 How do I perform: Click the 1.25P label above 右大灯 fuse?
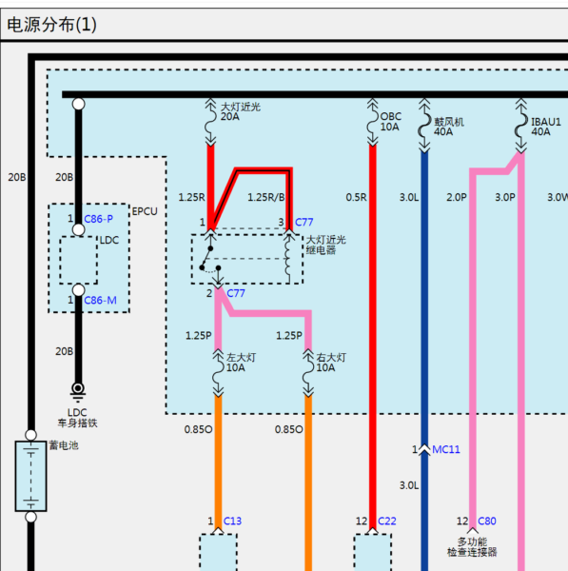(289, 335)
